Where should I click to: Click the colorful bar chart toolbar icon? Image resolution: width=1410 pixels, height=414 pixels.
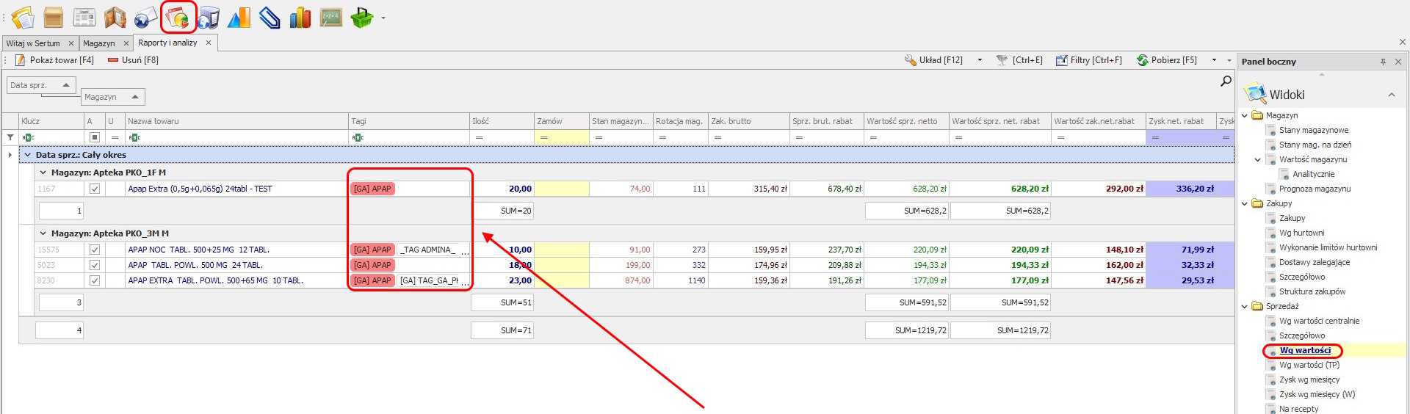[300, 18]
